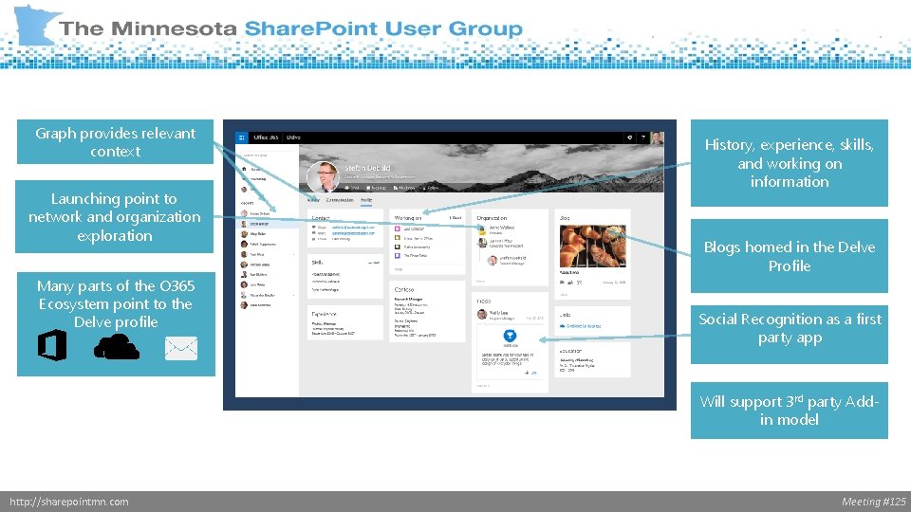
Task: Switch to the Communication tab
Action: (340, 200)
